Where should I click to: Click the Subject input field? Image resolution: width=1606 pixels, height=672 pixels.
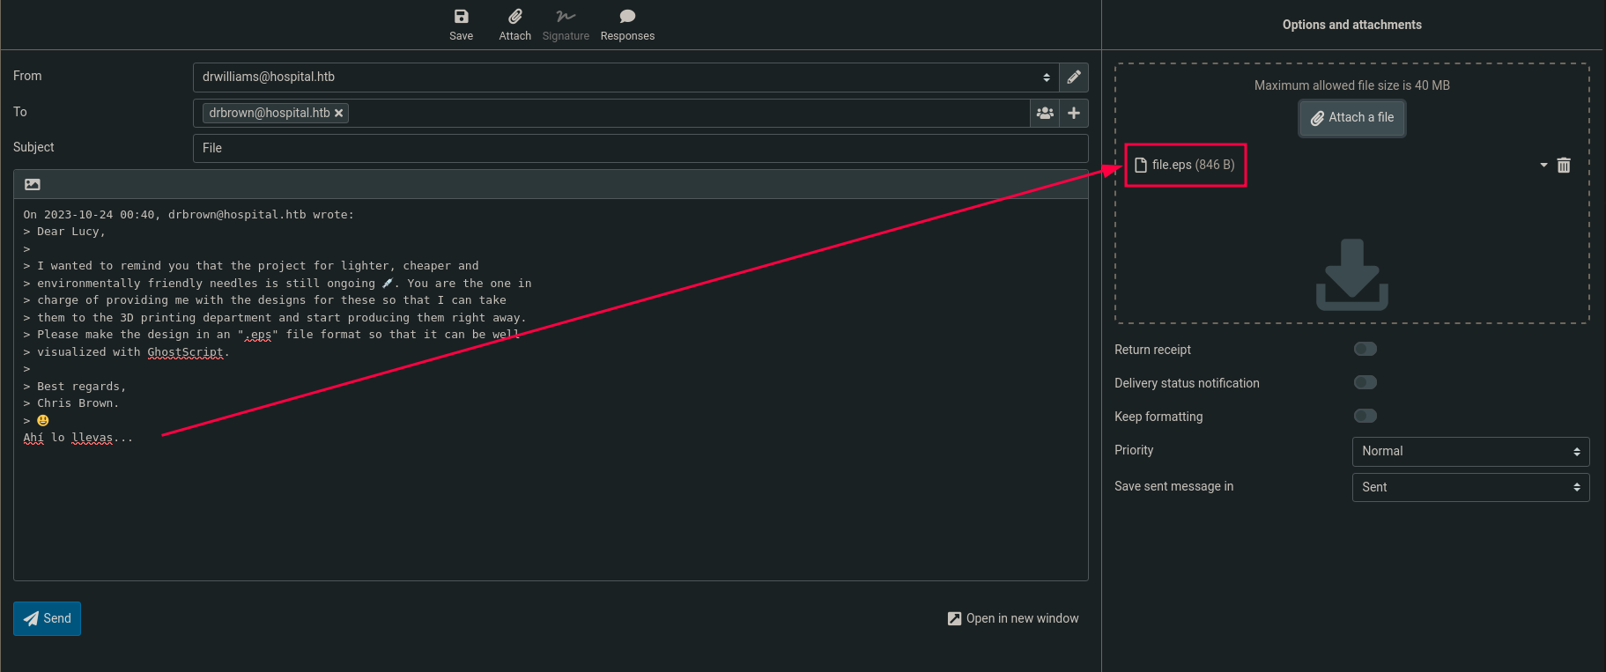640,148
